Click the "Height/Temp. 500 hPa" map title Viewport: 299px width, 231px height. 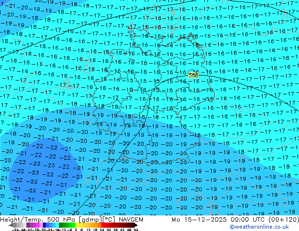(x=38, y=220)
